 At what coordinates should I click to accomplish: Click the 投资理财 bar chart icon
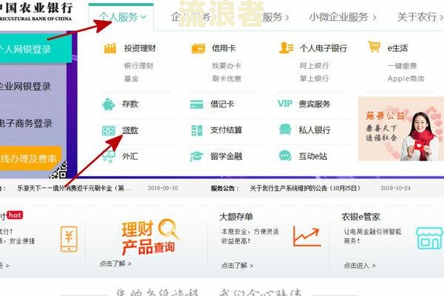click(x=110, y=48)
